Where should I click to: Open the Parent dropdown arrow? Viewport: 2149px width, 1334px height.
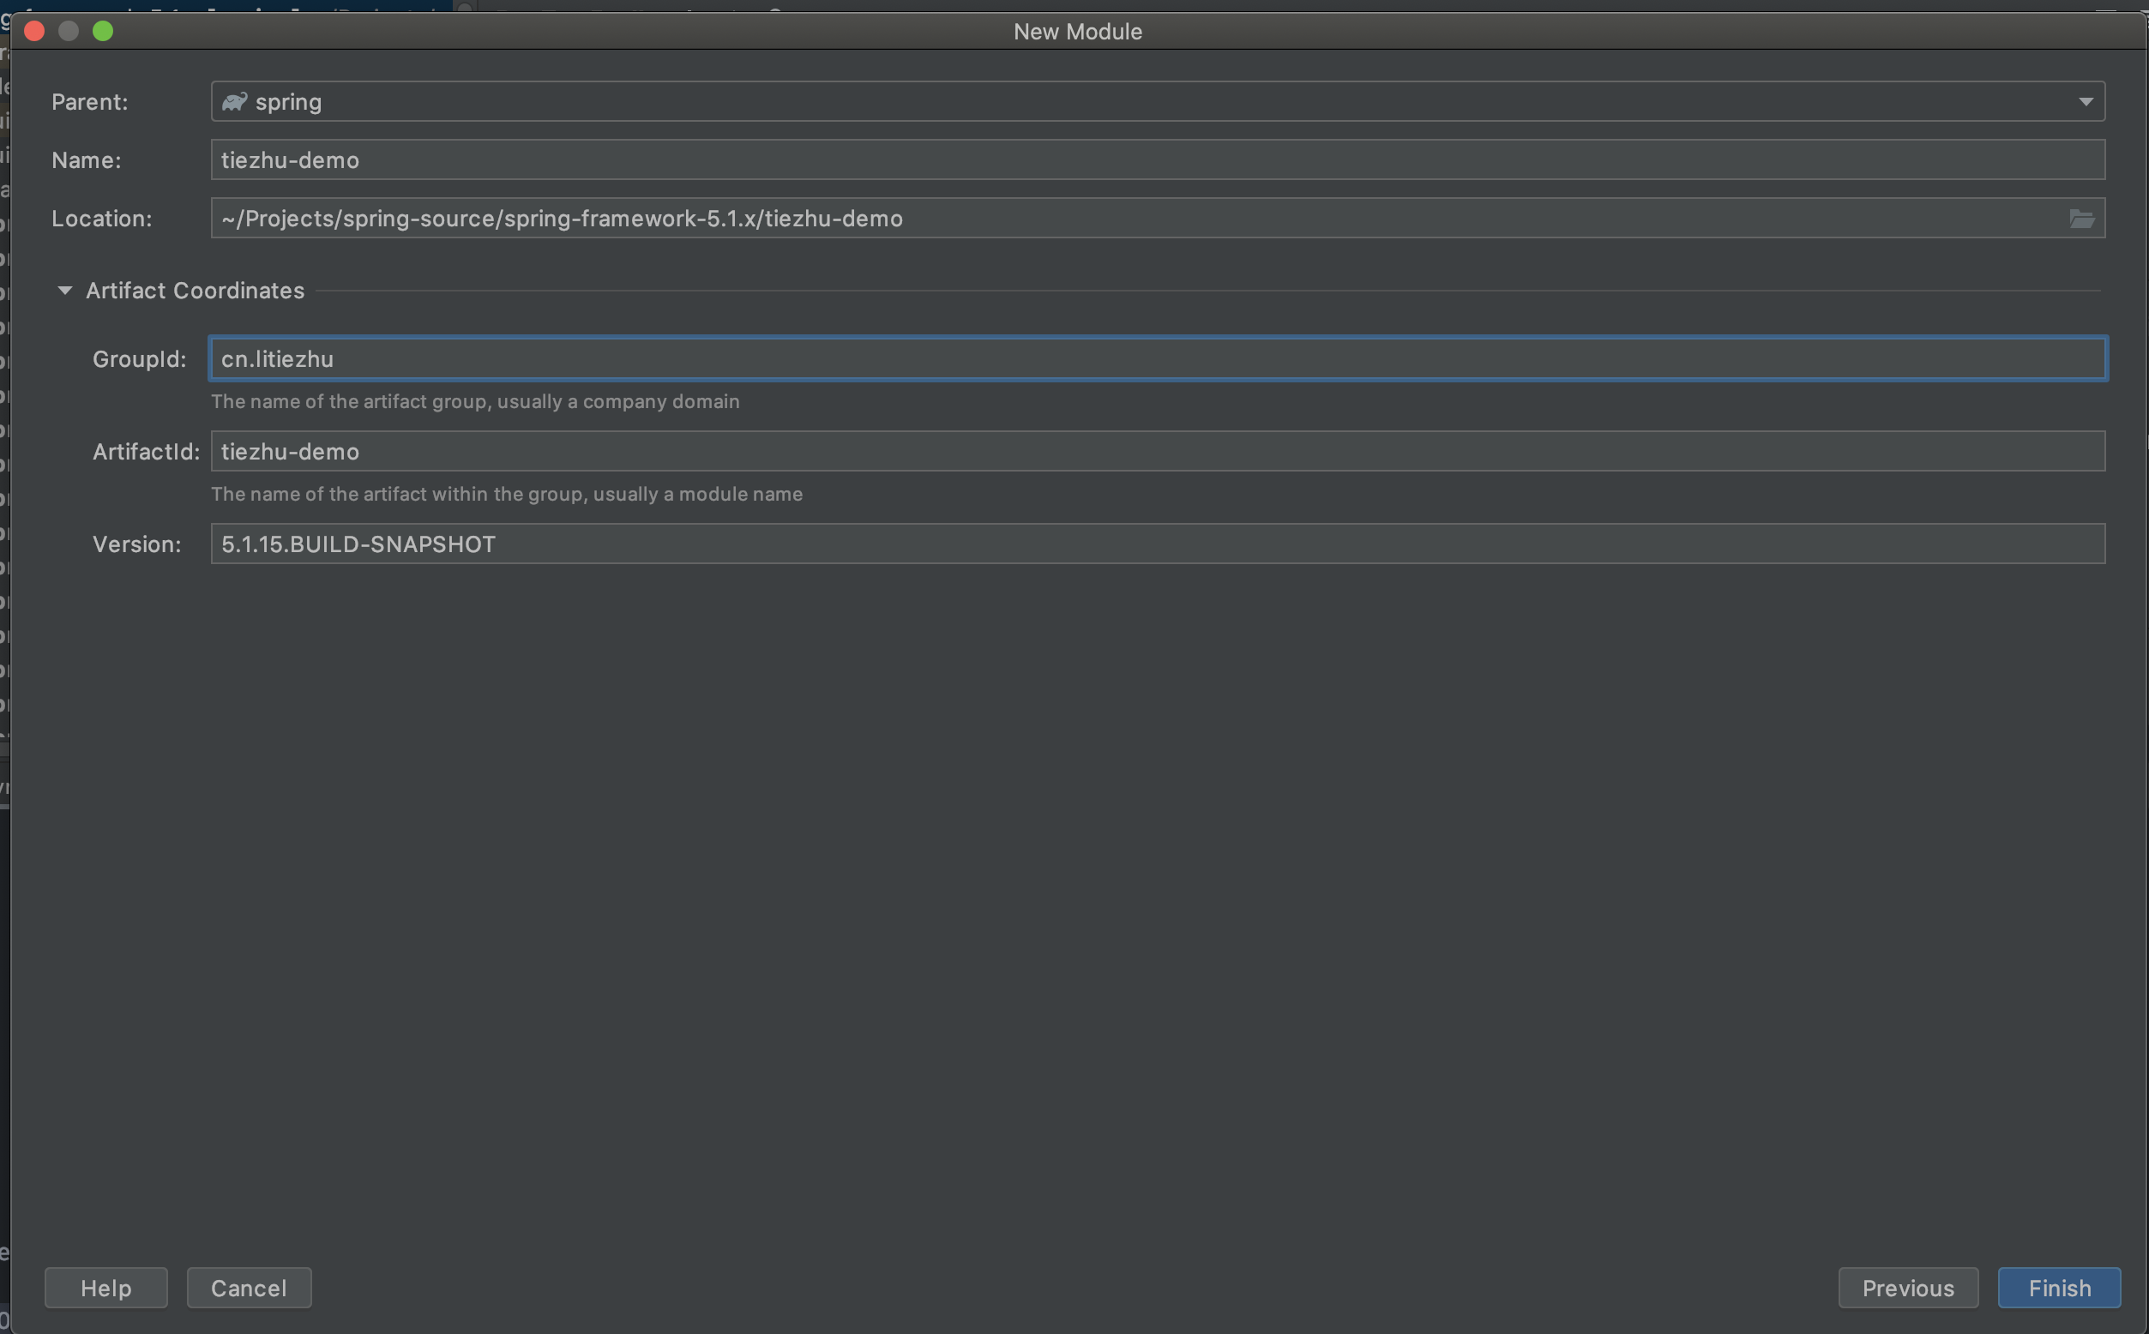(x=2086, y=102)
